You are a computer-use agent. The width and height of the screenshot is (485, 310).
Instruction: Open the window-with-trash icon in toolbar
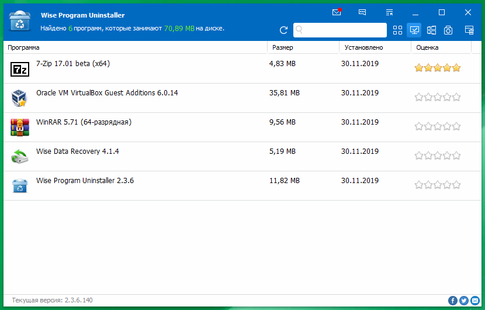point(469,30)
